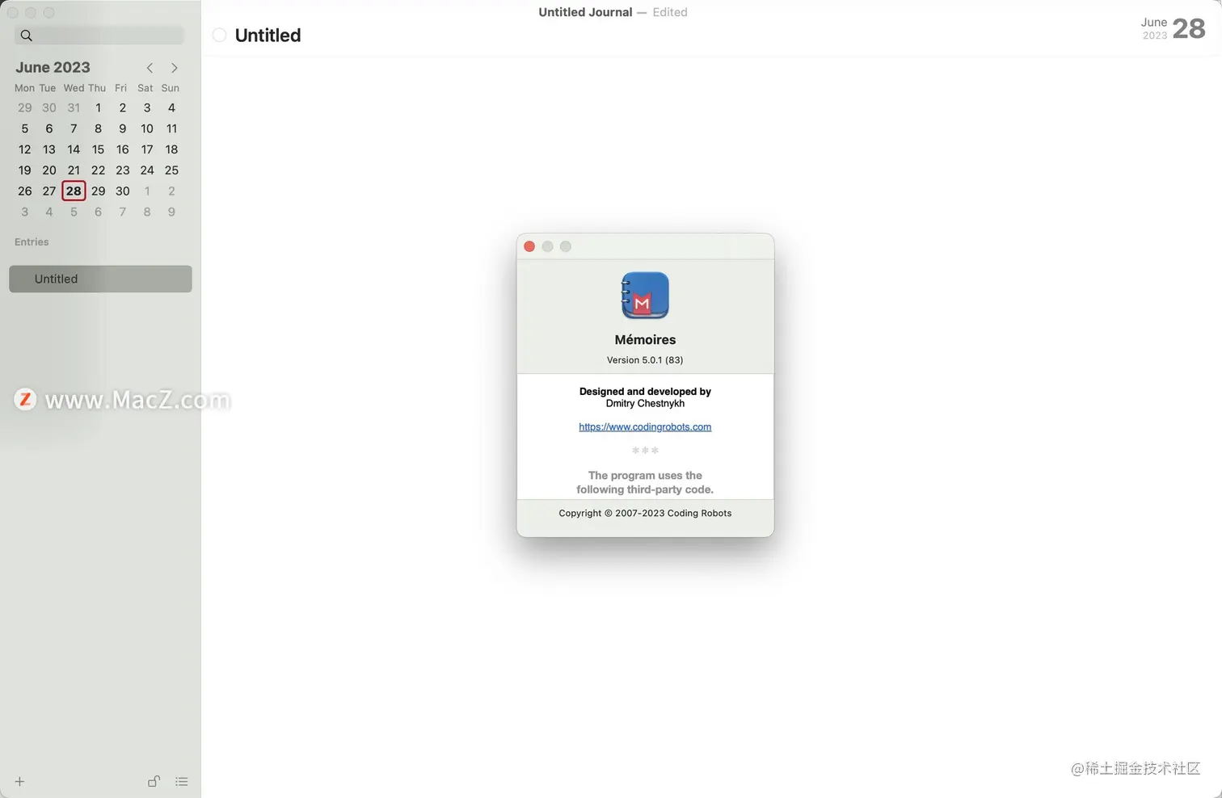Open the entries list view icon
Viewport: 1222px width, 798px height.
tap(181, 781)
